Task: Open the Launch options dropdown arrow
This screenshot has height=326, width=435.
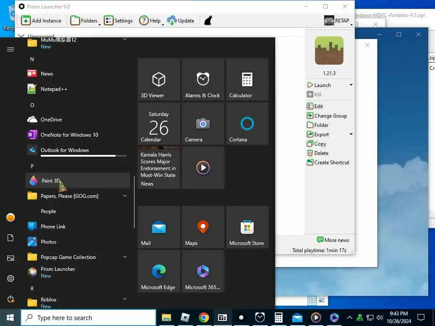Action: click(x=351, y=85)
